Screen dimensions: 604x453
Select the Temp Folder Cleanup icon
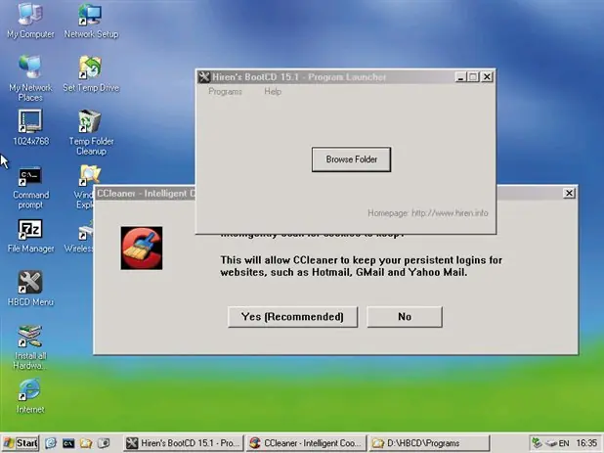click(x=91, y=132)
